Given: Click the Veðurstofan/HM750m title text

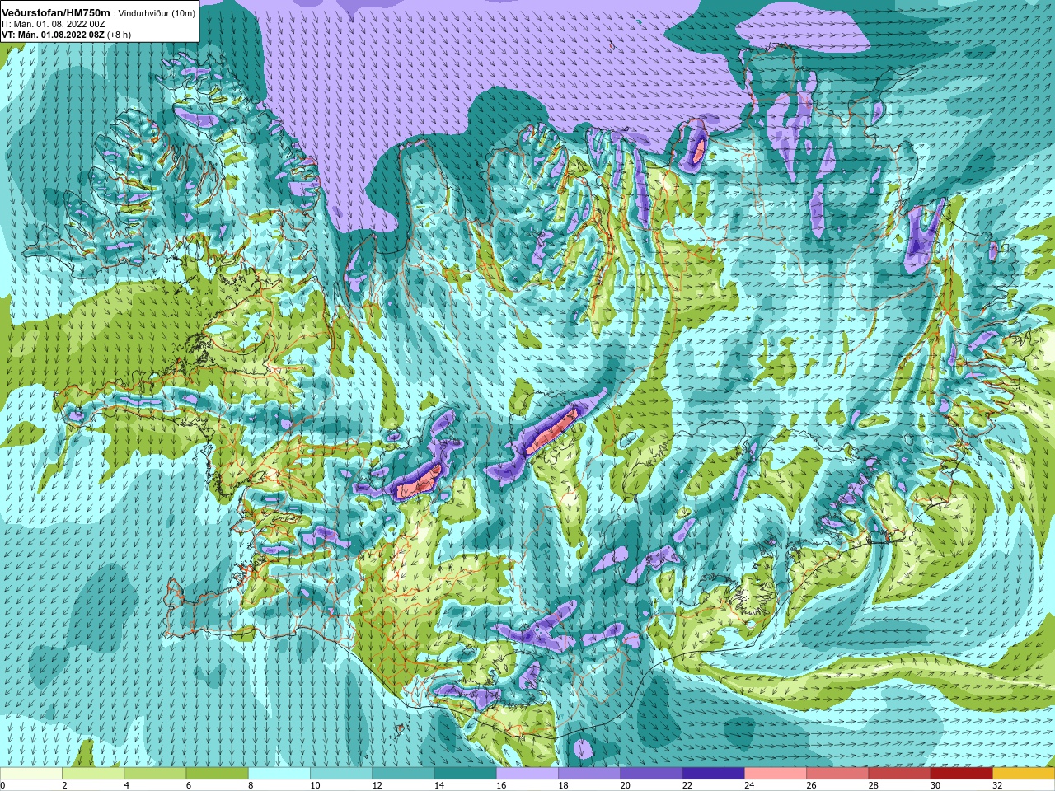Looking at the screenshot, I should click(x=56, y=12).
